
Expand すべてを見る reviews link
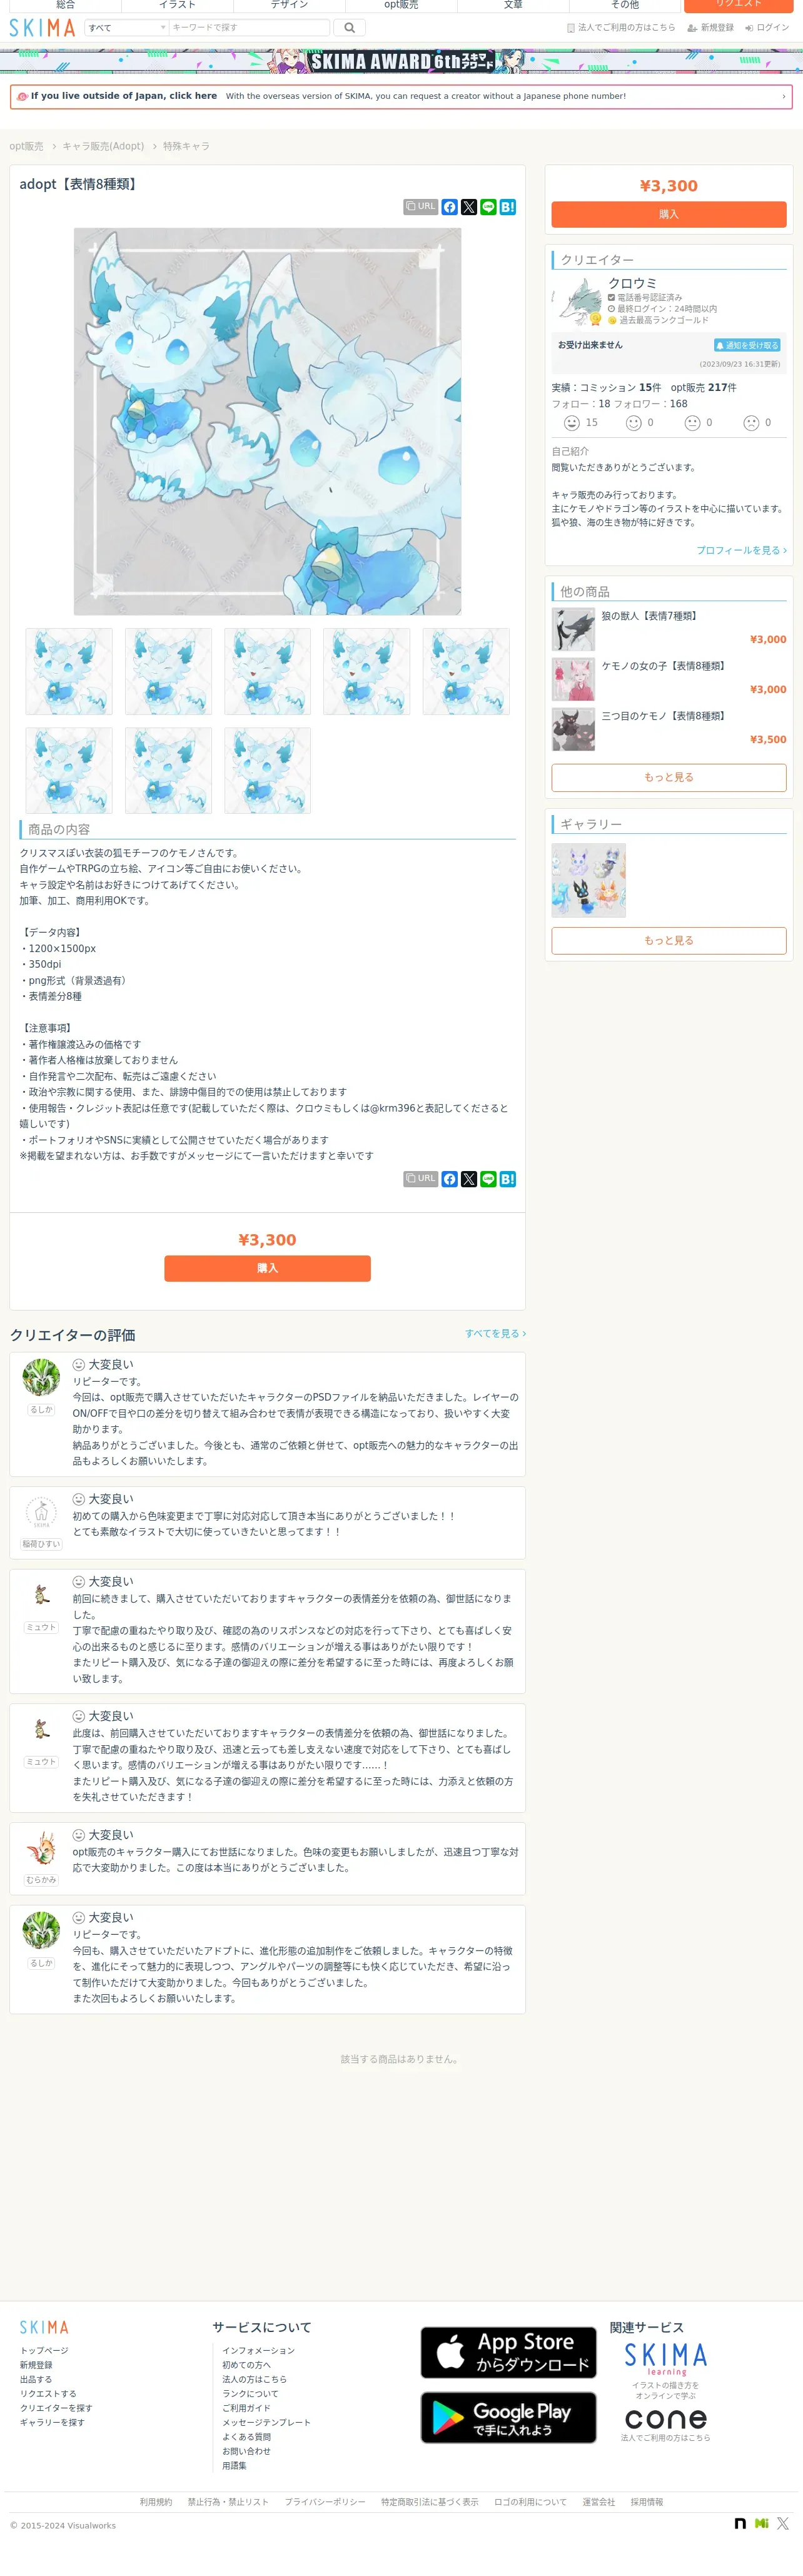pos(495,1333)
